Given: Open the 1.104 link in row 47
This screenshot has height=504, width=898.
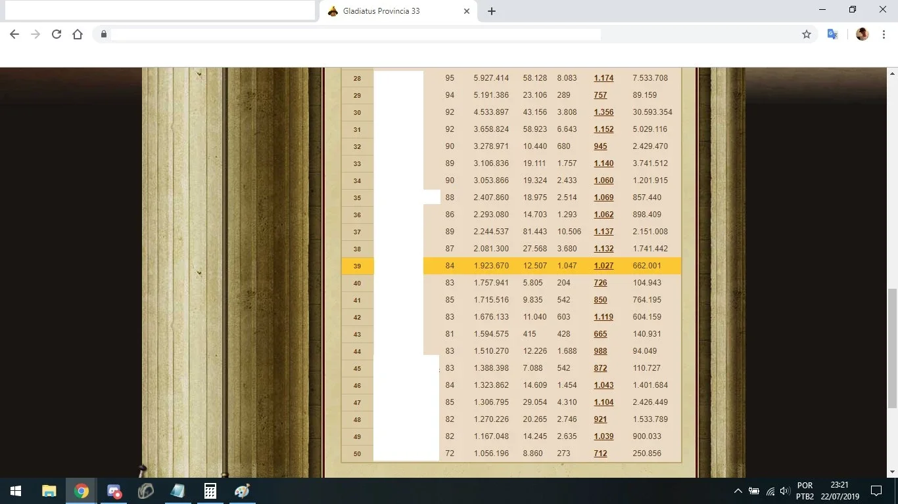Looking at the screenshot, I should click(603, 402).
